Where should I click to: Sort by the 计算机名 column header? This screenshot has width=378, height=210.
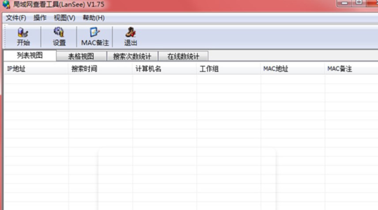tap(164, 69)
